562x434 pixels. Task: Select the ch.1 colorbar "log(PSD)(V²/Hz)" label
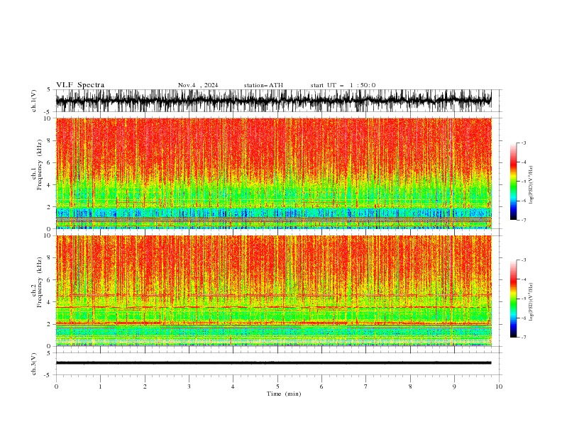[x=531, y=185]
